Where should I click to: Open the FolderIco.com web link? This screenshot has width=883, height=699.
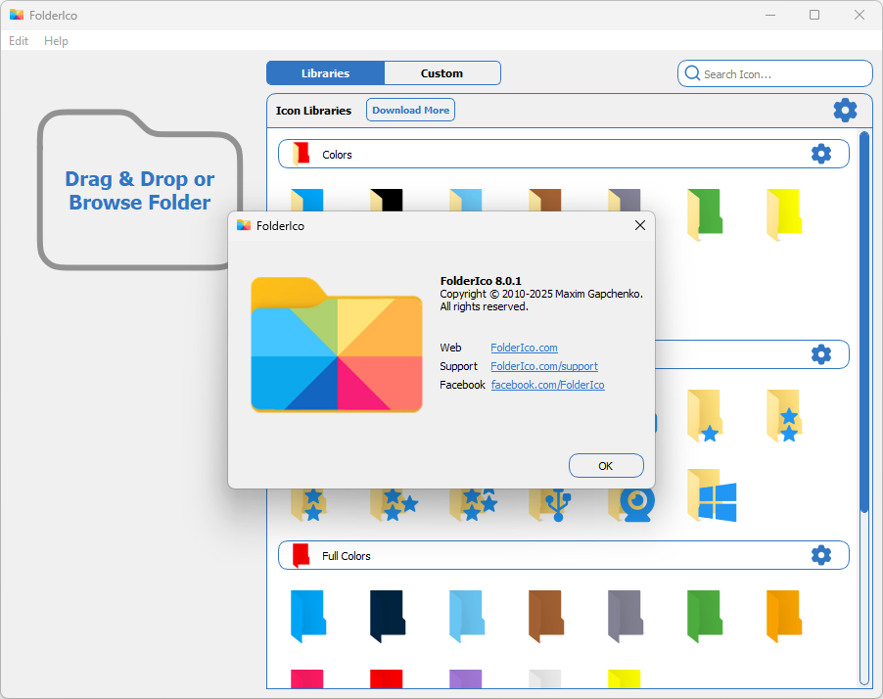pyautogui.click(x=524, y=348)
